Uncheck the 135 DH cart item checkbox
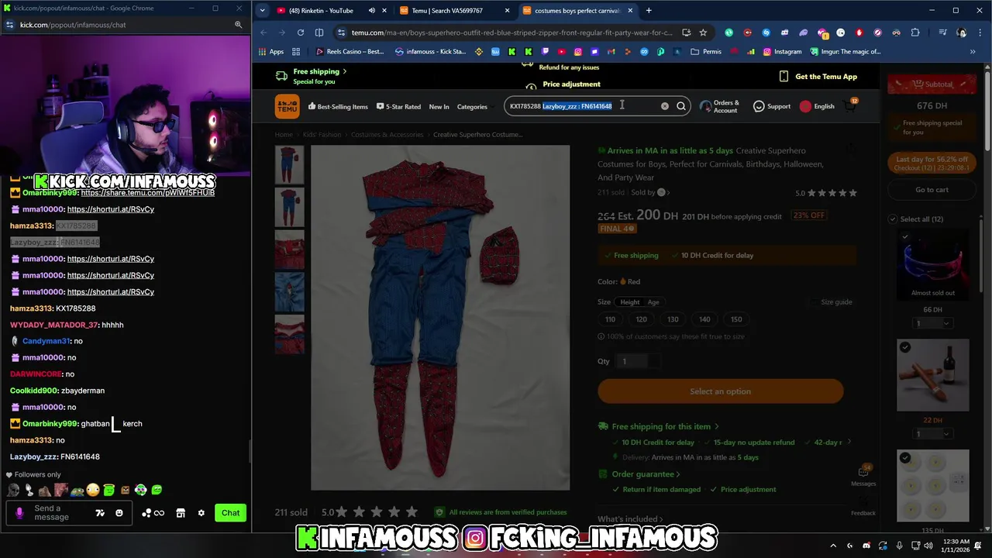This screenshot has height=558, width=992. 904,458
